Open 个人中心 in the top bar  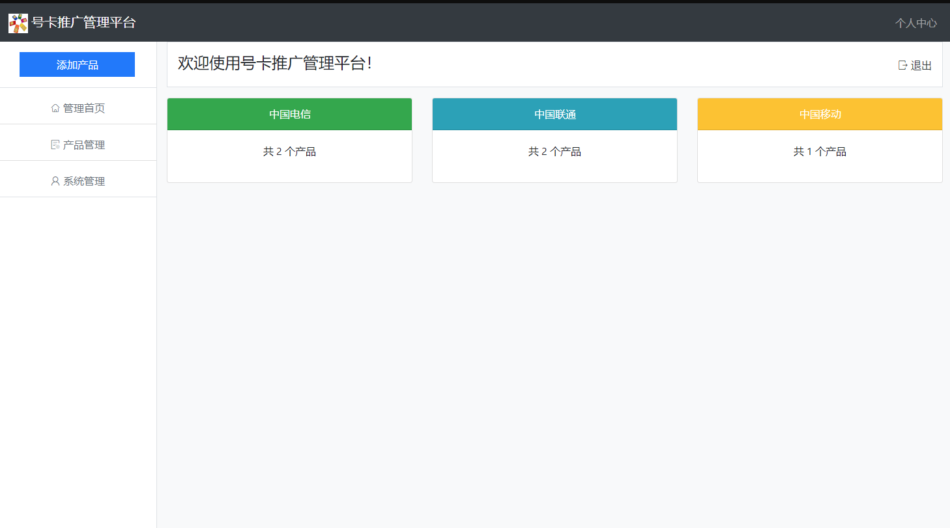pyautogui.click(x=916, y=23)
